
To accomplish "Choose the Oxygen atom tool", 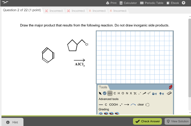I will 123,93.
